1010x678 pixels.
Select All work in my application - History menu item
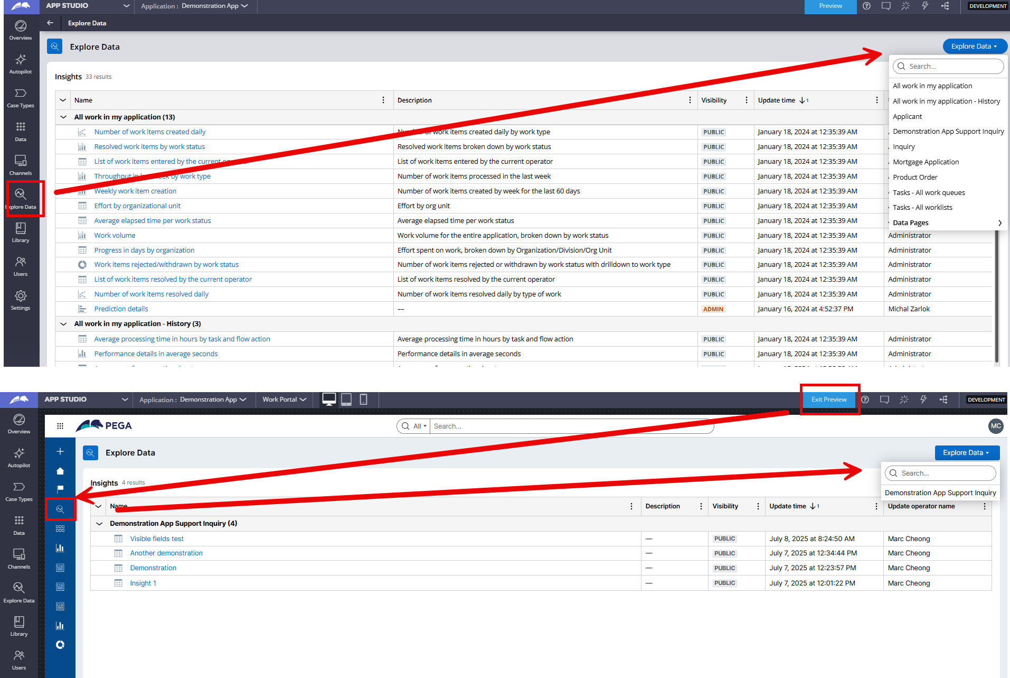point(947,101)
